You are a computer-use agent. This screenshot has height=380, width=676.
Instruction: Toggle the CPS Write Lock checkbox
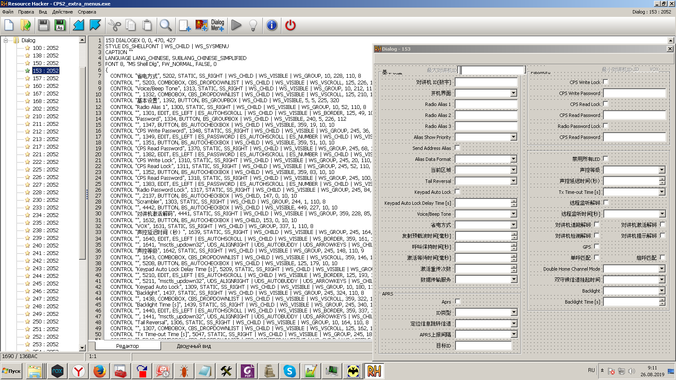click(x=605, y=82)
